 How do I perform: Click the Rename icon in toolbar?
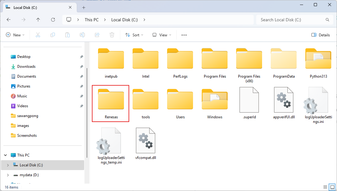(82, 35)
